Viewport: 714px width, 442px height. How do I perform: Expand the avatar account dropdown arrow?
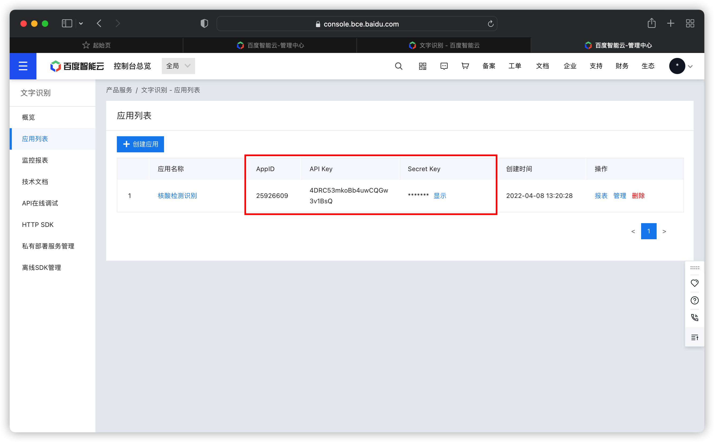pyautogui.click(x=690, y=67)
